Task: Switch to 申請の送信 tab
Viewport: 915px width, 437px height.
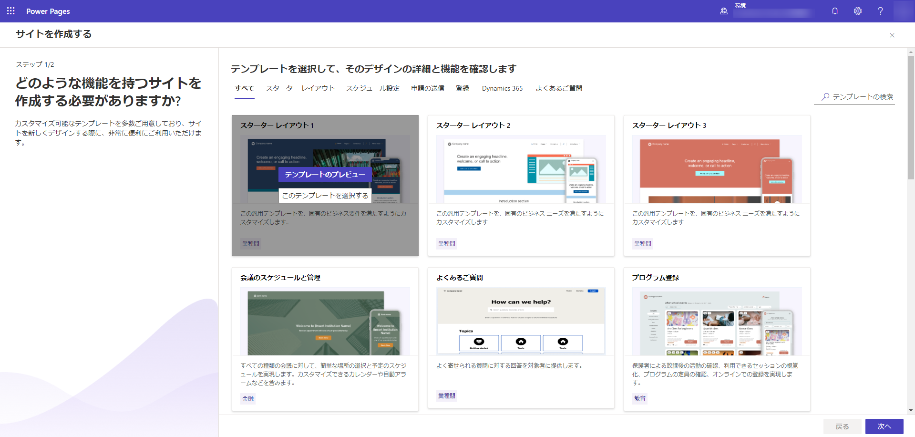Action: click(x=428, y=88)
